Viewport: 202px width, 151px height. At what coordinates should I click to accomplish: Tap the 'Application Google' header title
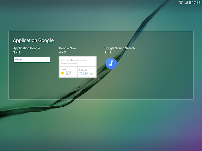point(33,40)
